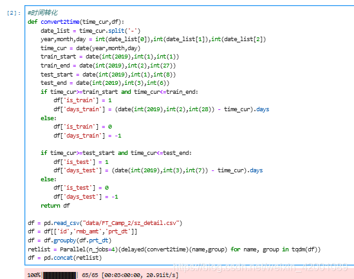This screenshot has width=354, height=279.
Task: Click the line date_list = time_cur.split('-')
Action: point(90,31)
